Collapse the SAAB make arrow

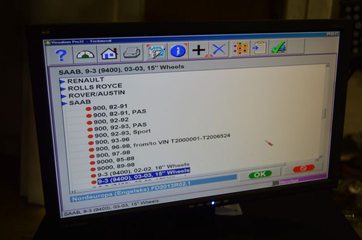point(64,103)
